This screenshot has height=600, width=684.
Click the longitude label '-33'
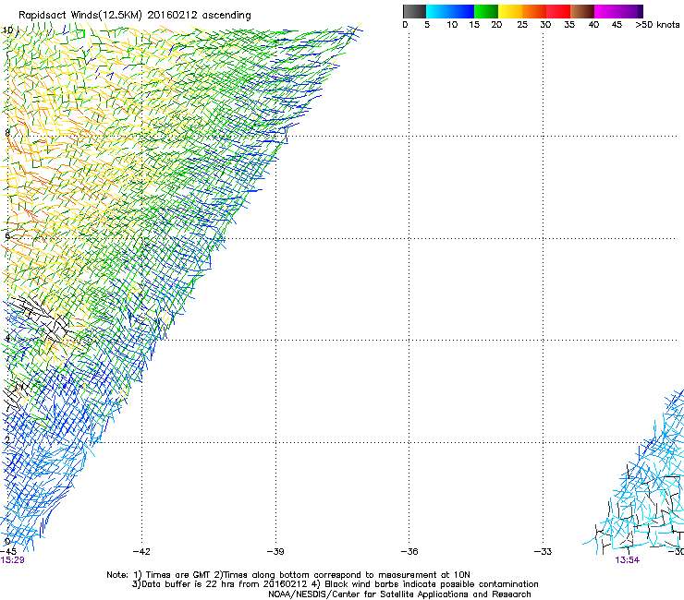coord(543,552)
